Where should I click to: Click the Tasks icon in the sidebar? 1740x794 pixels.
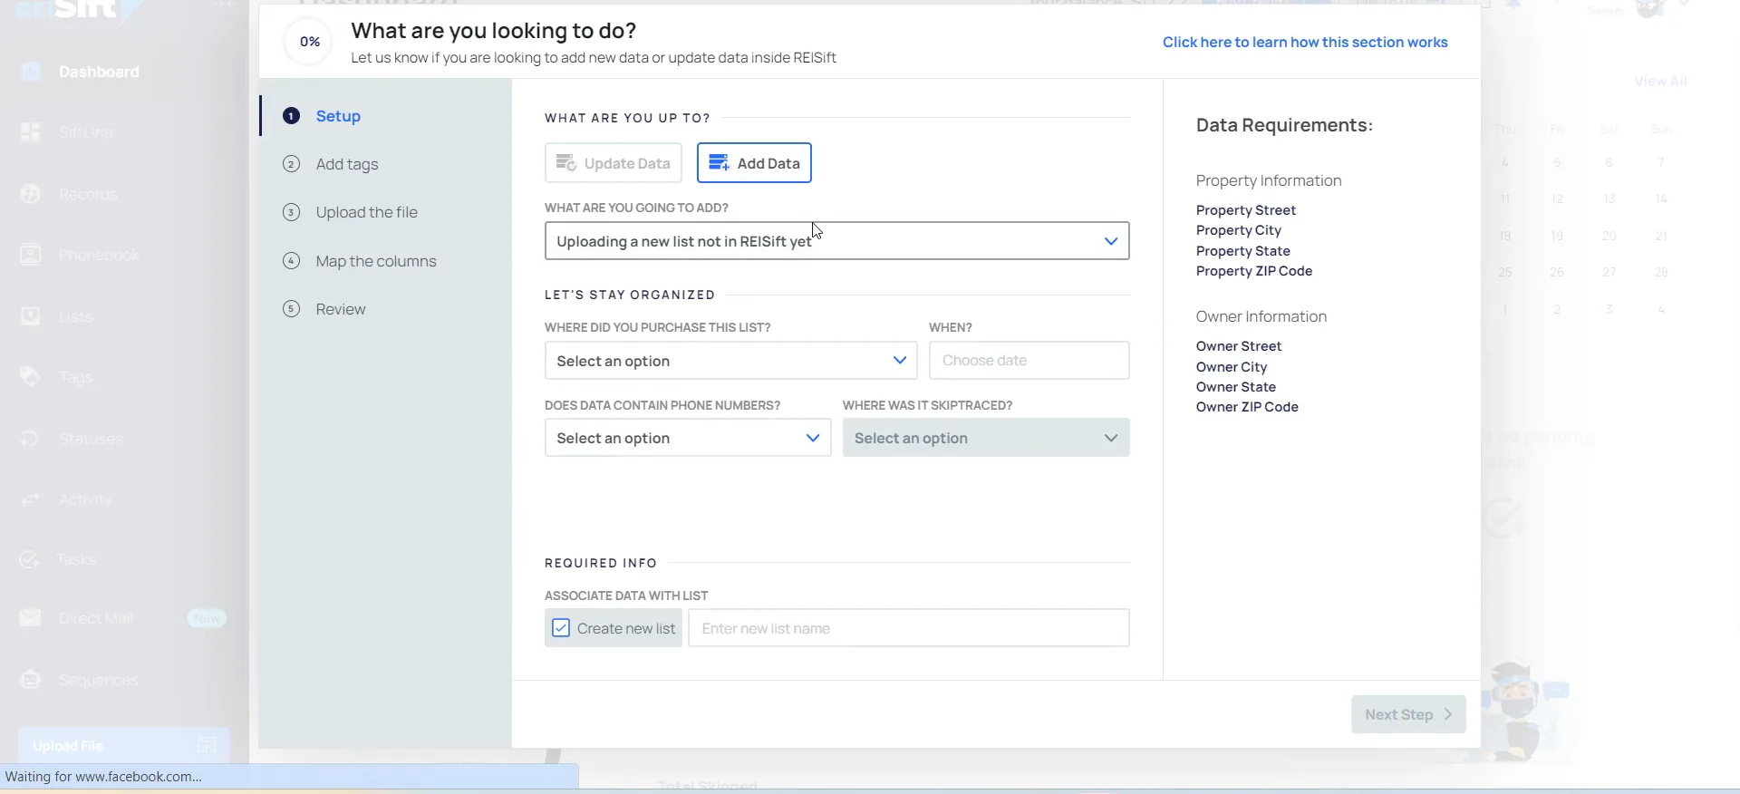click(x=30, y=559)
